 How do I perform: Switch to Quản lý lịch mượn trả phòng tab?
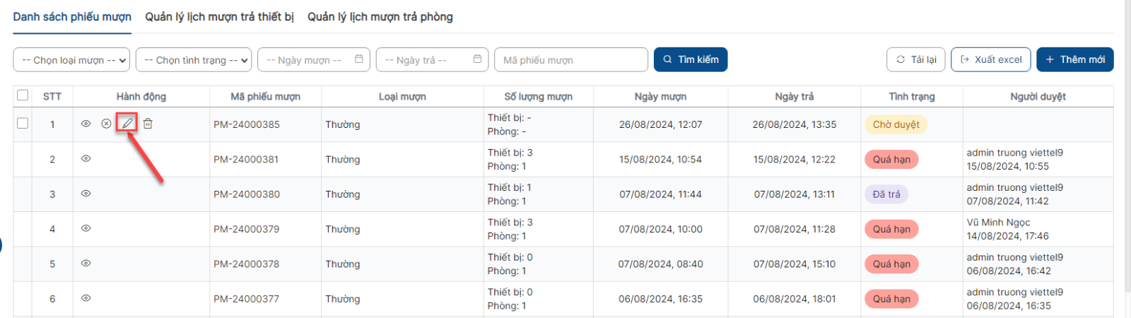(380, 16)
